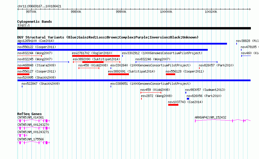Click the esv3892091 (Suktitipat2014) red bar
Viewport: 259px width, 159px height.
[x=119, y=74]
